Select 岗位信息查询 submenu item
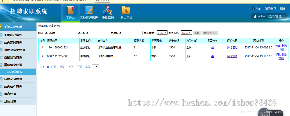Image resolution: width=290 pixels, height=116 pixels. [18, 72]
